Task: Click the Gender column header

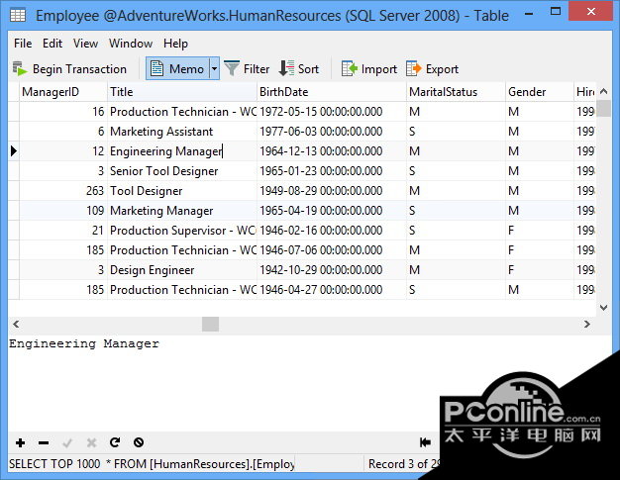Action: pyautogui.click(x=540, y=92)
